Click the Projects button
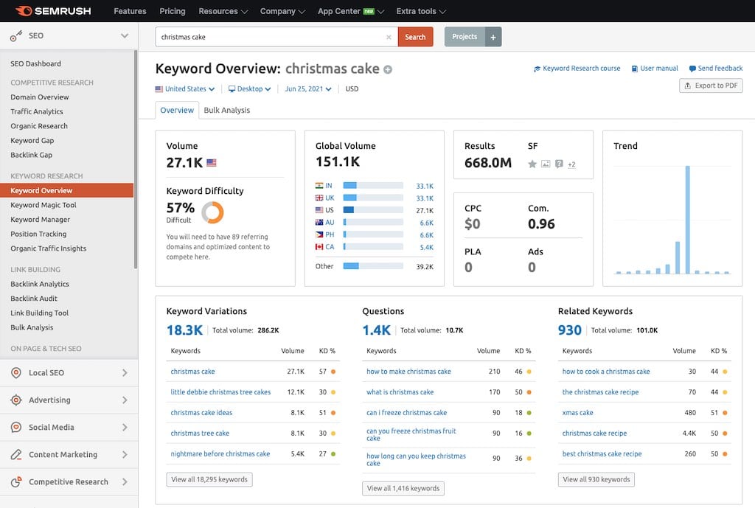Image resolution: width=755 pixels, height=508 pixels. point(465,37)
